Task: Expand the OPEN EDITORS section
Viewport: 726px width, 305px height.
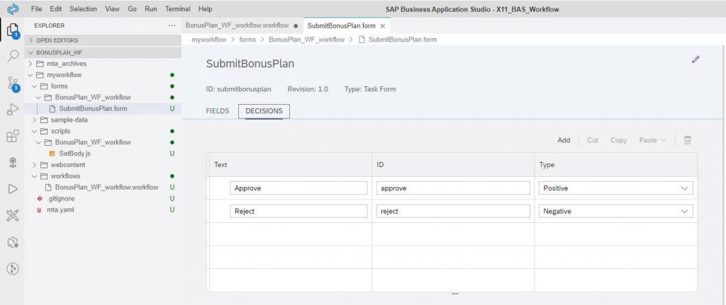Action: coord(104,40)
